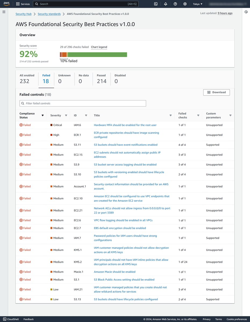Image resolution: width=250 pixels, height=322 pixels.
Task: Switch to the Passed 214 tab
Action: coord(102,79)
